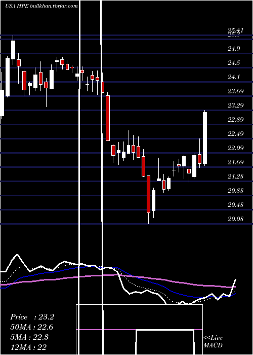Click the 'USA HPE bullkhan.tbrjar.com' header text
Viewport: 253px width, 355px height.
(41, 6)
